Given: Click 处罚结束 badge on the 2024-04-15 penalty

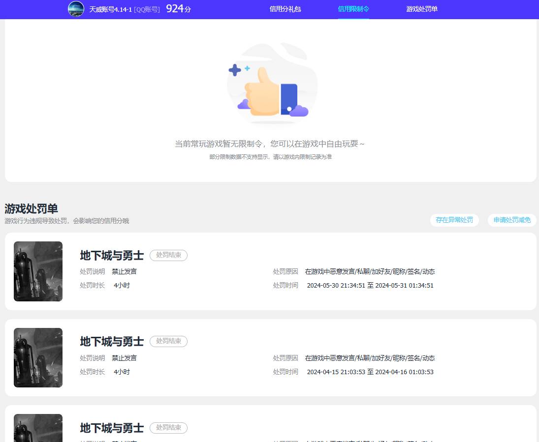Looking at the screenshot, I should pyautogui.click(x=168, y=341).
